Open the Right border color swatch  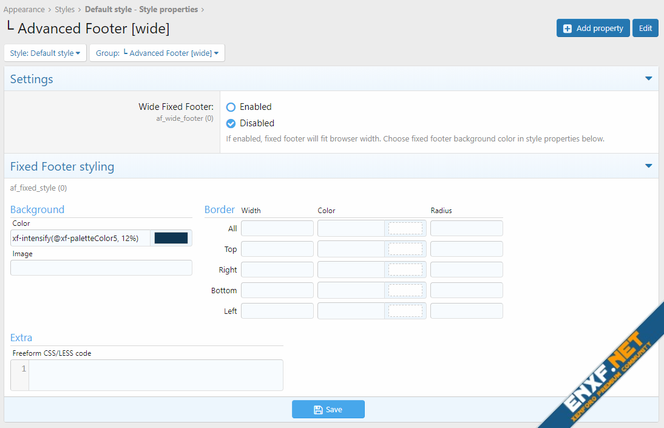(x=405, y=270)
